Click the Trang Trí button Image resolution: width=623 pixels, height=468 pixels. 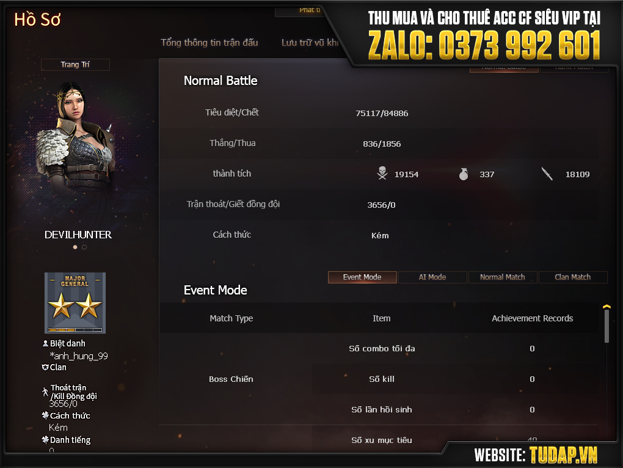tap(75, 64)
